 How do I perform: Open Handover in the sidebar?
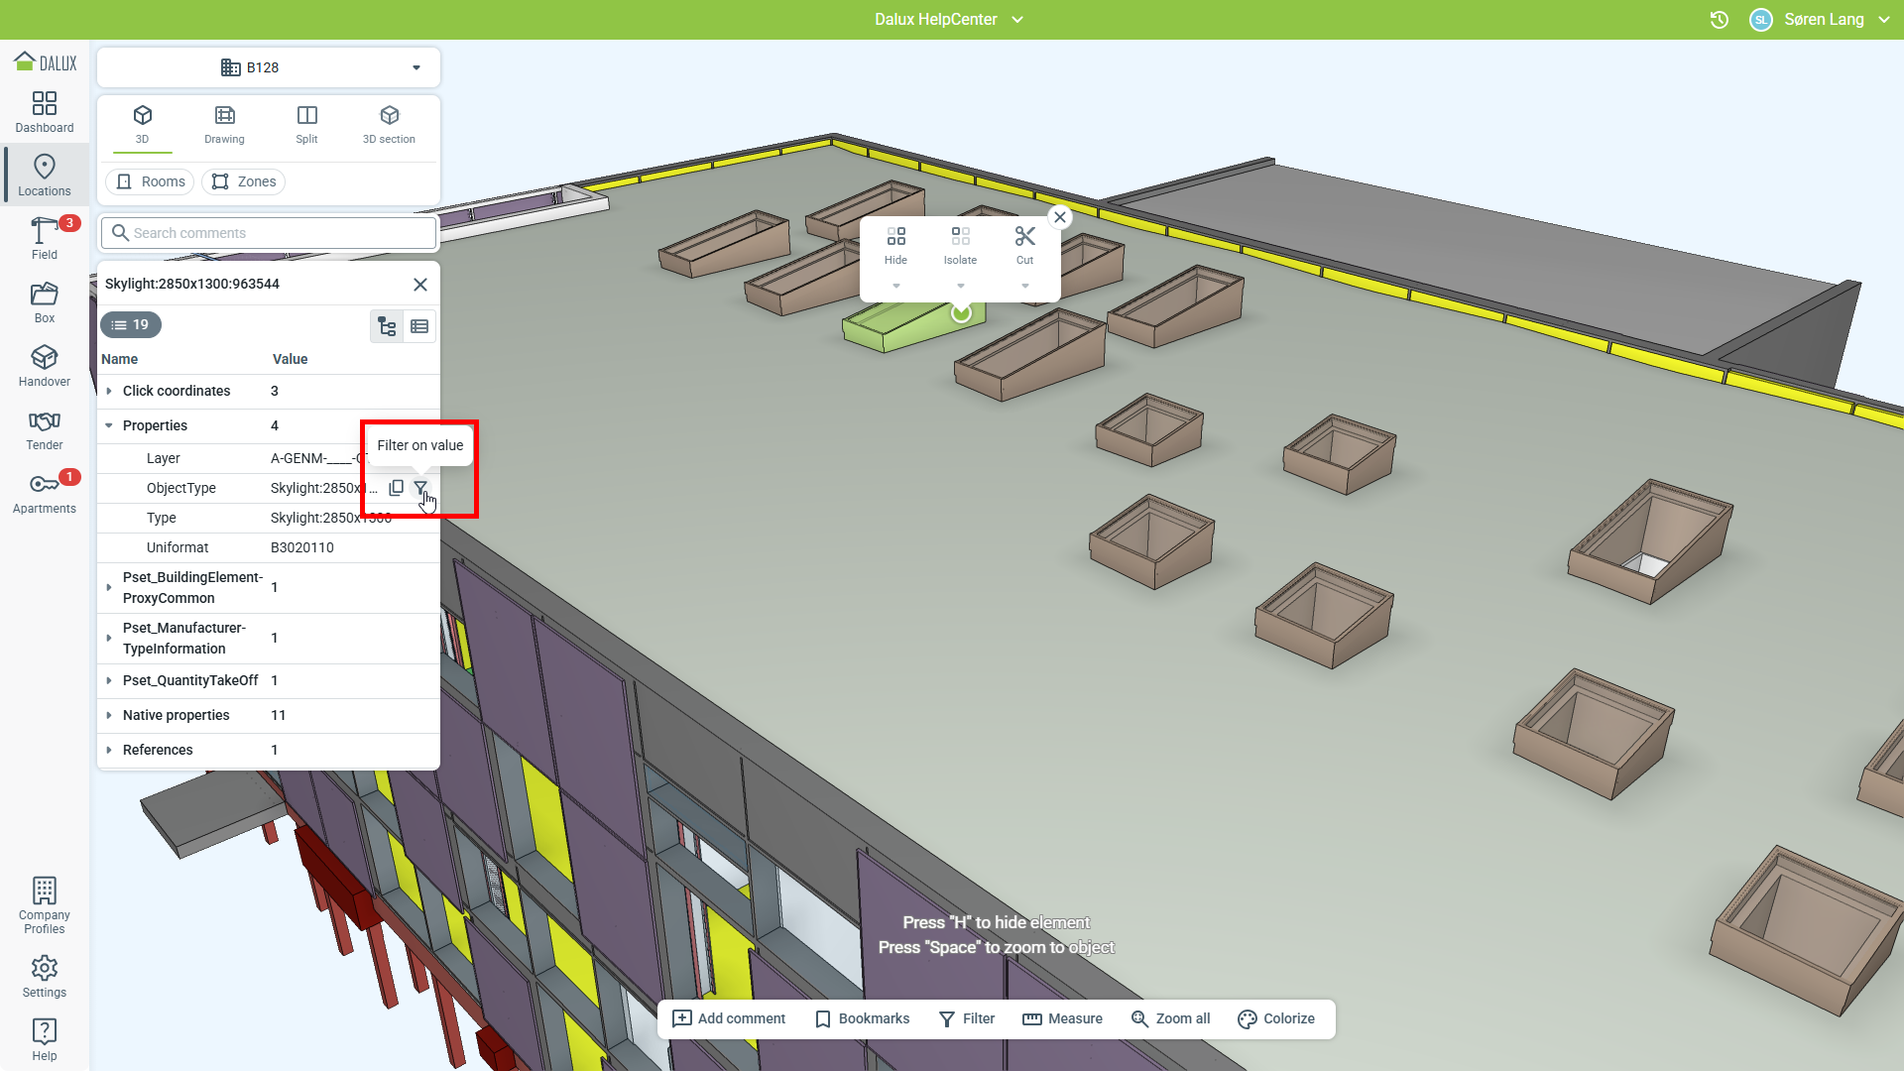[45, 366]
